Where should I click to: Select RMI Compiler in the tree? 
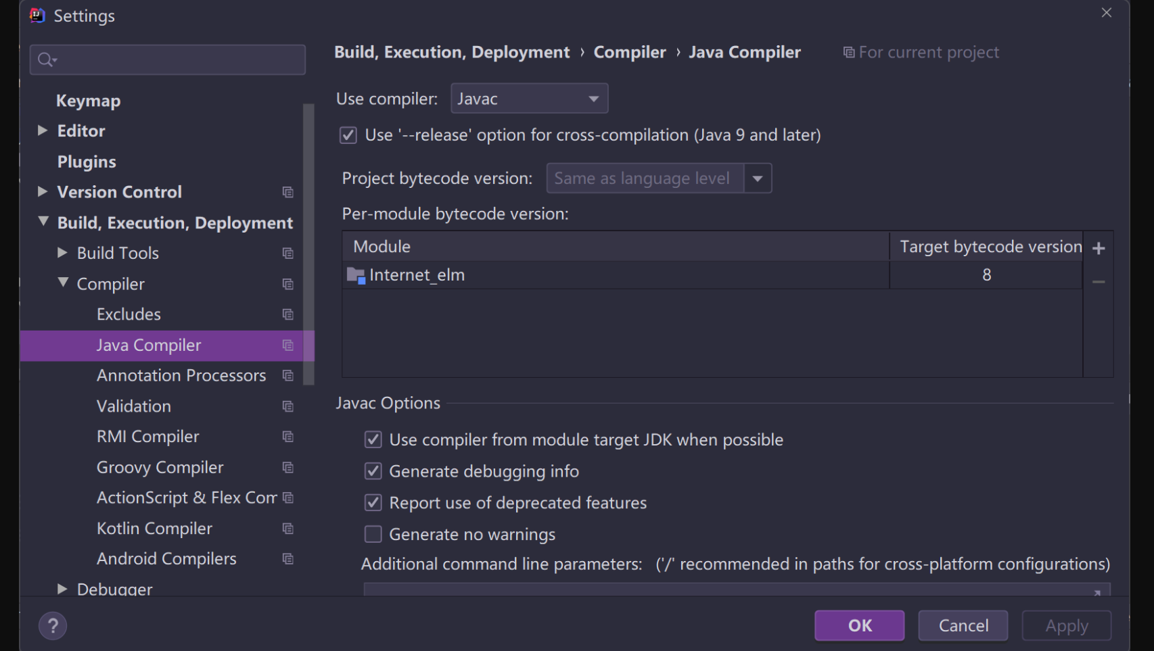click(147, 437)
